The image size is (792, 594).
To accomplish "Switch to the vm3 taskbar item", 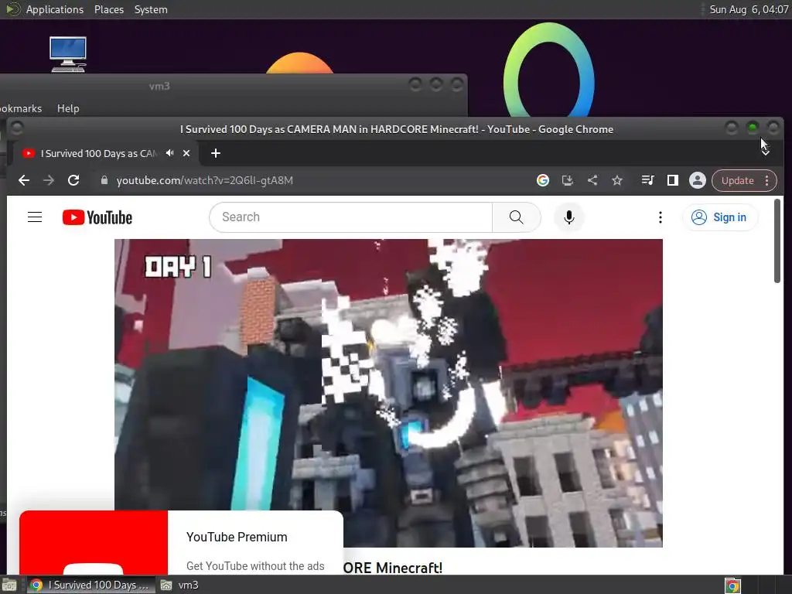I will pyautogui.click(x=179, y=585).
